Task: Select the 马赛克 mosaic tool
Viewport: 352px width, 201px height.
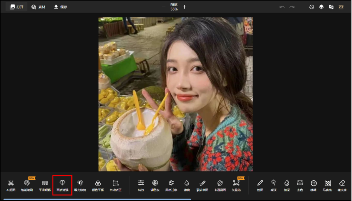Action: pos(328,185)
